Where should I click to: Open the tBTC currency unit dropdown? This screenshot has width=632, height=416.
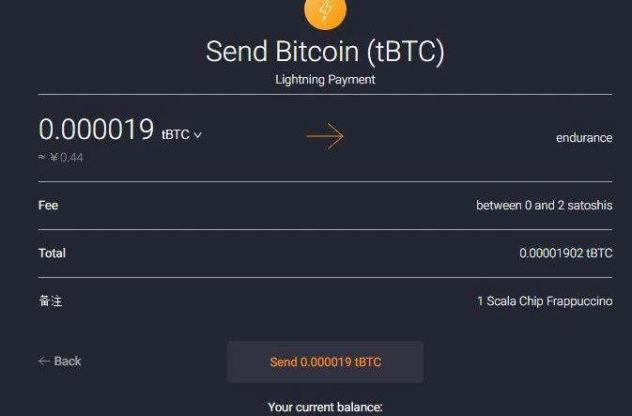click(x=176, y=134)
